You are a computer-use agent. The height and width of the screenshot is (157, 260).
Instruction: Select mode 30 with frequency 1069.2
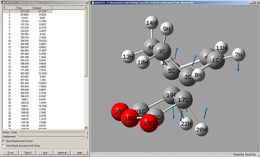click(27, 106)
